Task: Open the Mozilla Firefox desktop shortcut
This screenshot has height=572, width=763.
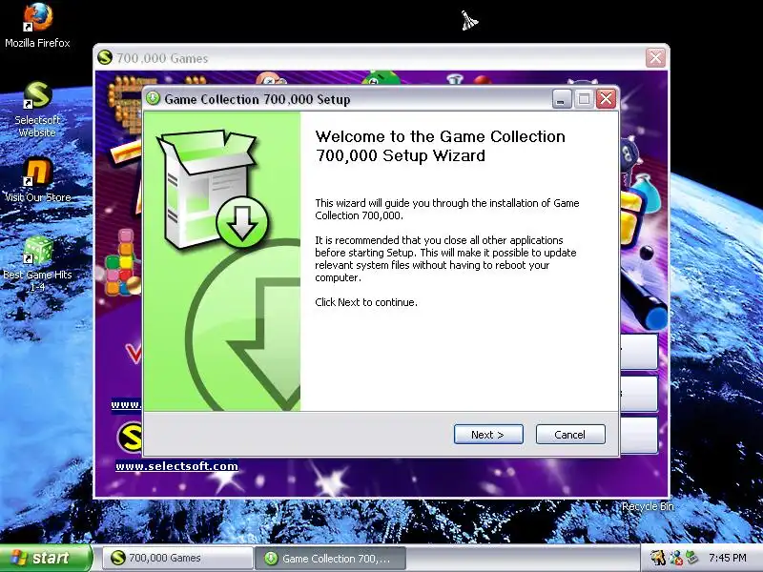Action: 37,26
